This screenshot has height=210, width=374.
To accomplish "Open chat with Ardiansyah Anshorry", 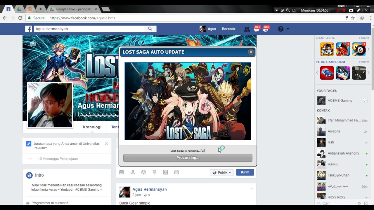I will (342, 153).
